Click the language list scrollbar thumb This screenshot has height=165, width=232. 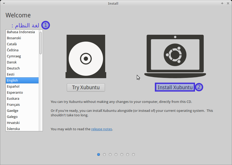pyautogui.click(x=40, y=43)
